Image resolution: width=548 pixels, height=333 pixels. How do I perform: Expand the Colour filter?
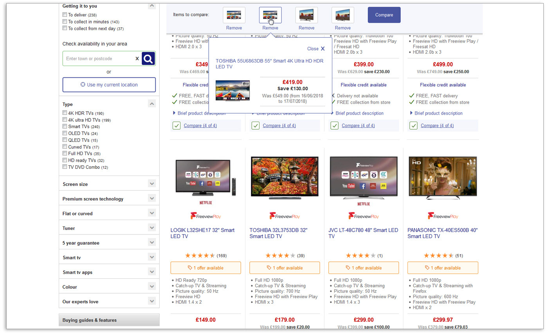point(152,286)
